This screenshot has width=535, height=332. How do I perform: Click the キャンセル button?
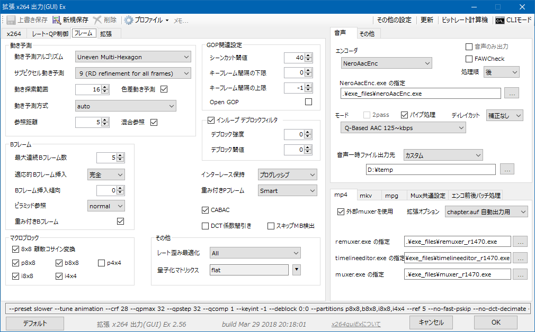tap(431, 322)
